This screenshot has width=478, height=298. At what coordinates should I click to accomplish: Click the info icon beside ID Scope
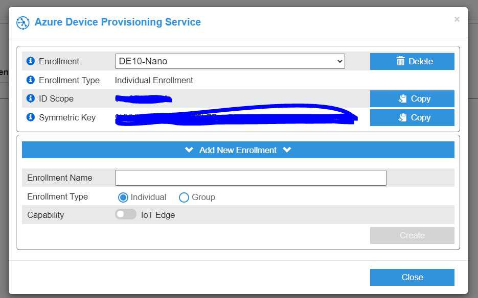[x=31, y=98]
